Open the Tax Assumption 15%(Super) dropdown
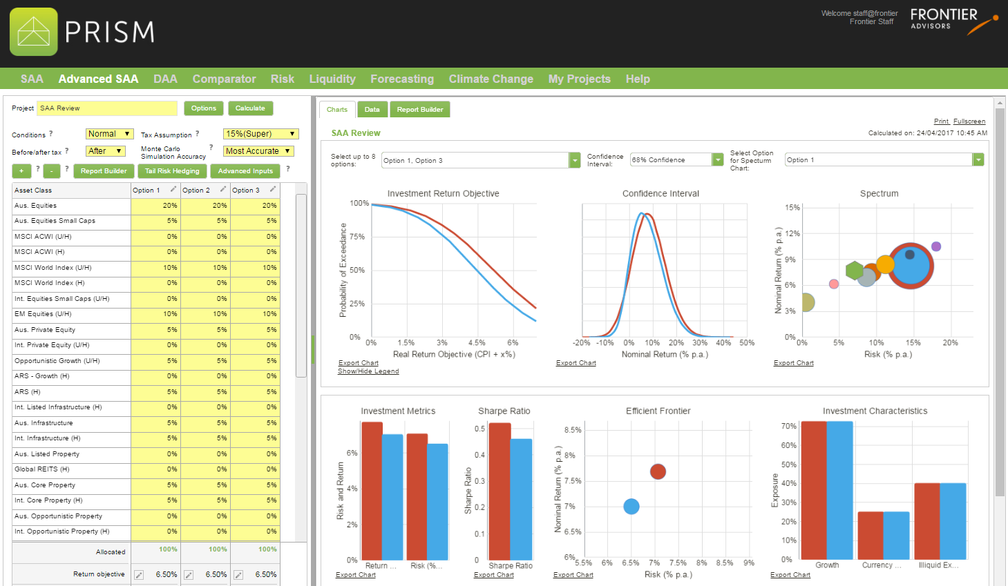The height and width of the screenshot is (586, 1008). coord(260,134)
